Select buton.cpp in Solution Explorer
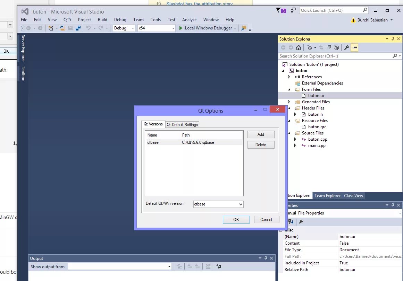 point(317,139)
